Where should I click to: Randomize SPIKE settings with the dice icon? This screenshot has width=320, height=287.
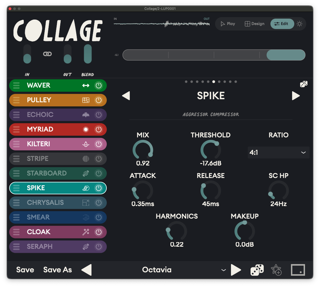304,84
